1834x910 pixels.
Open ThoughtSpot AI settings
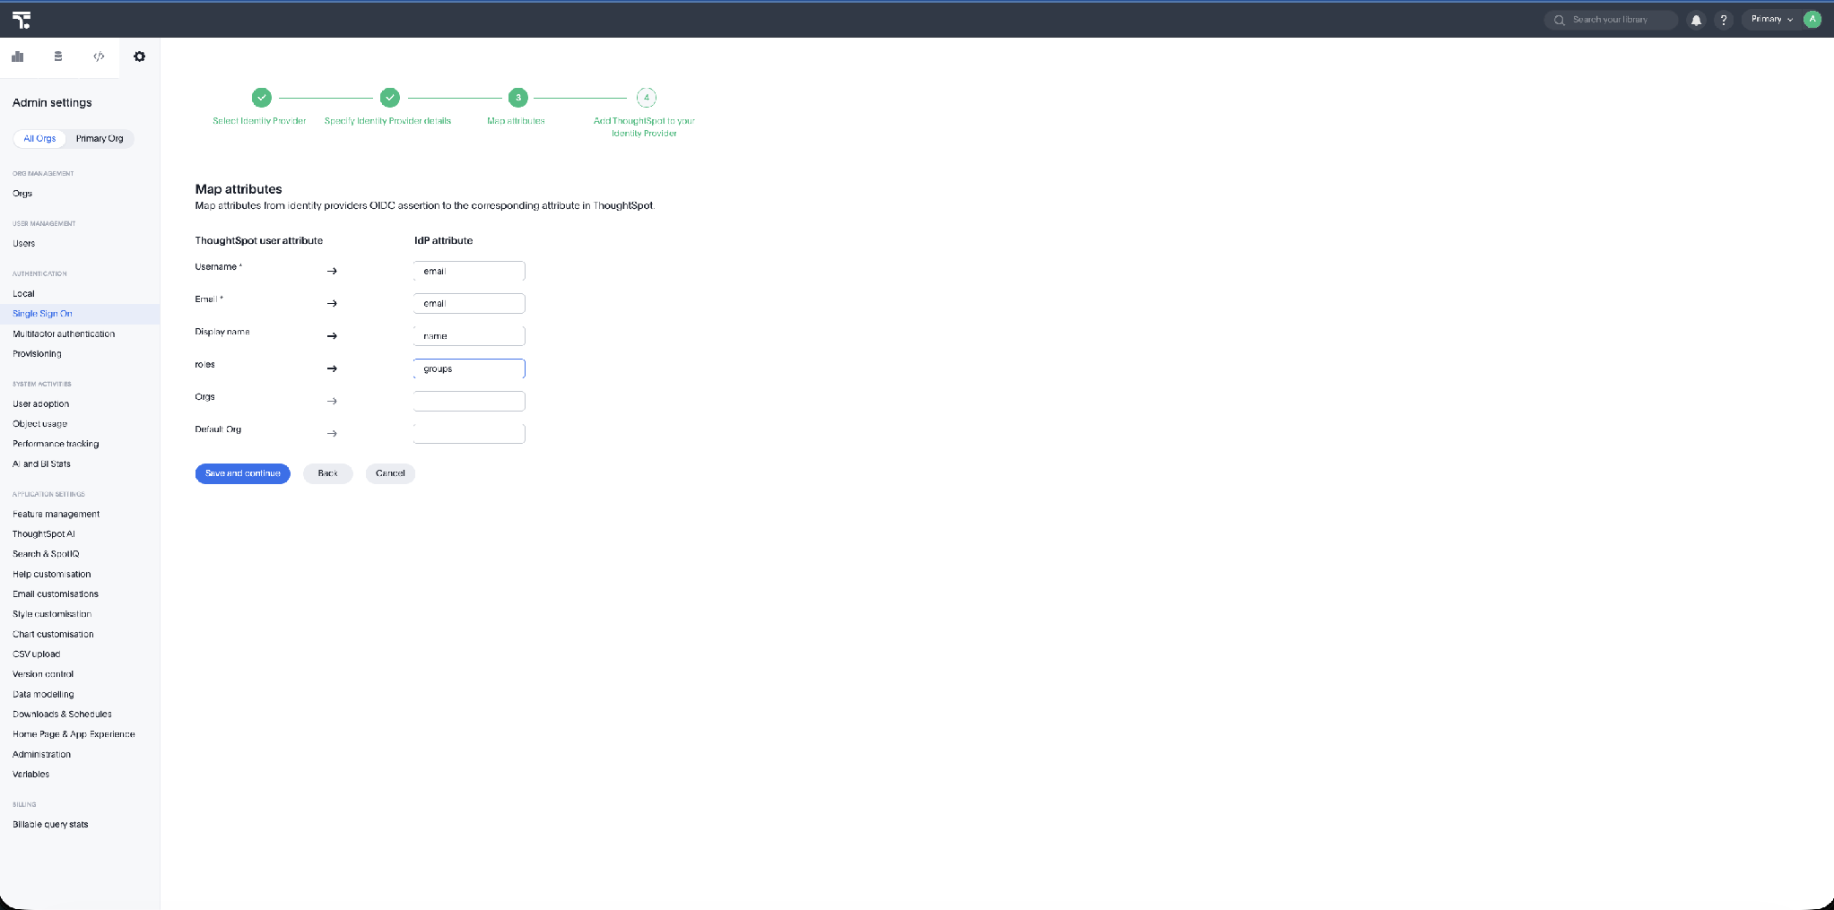44,534
